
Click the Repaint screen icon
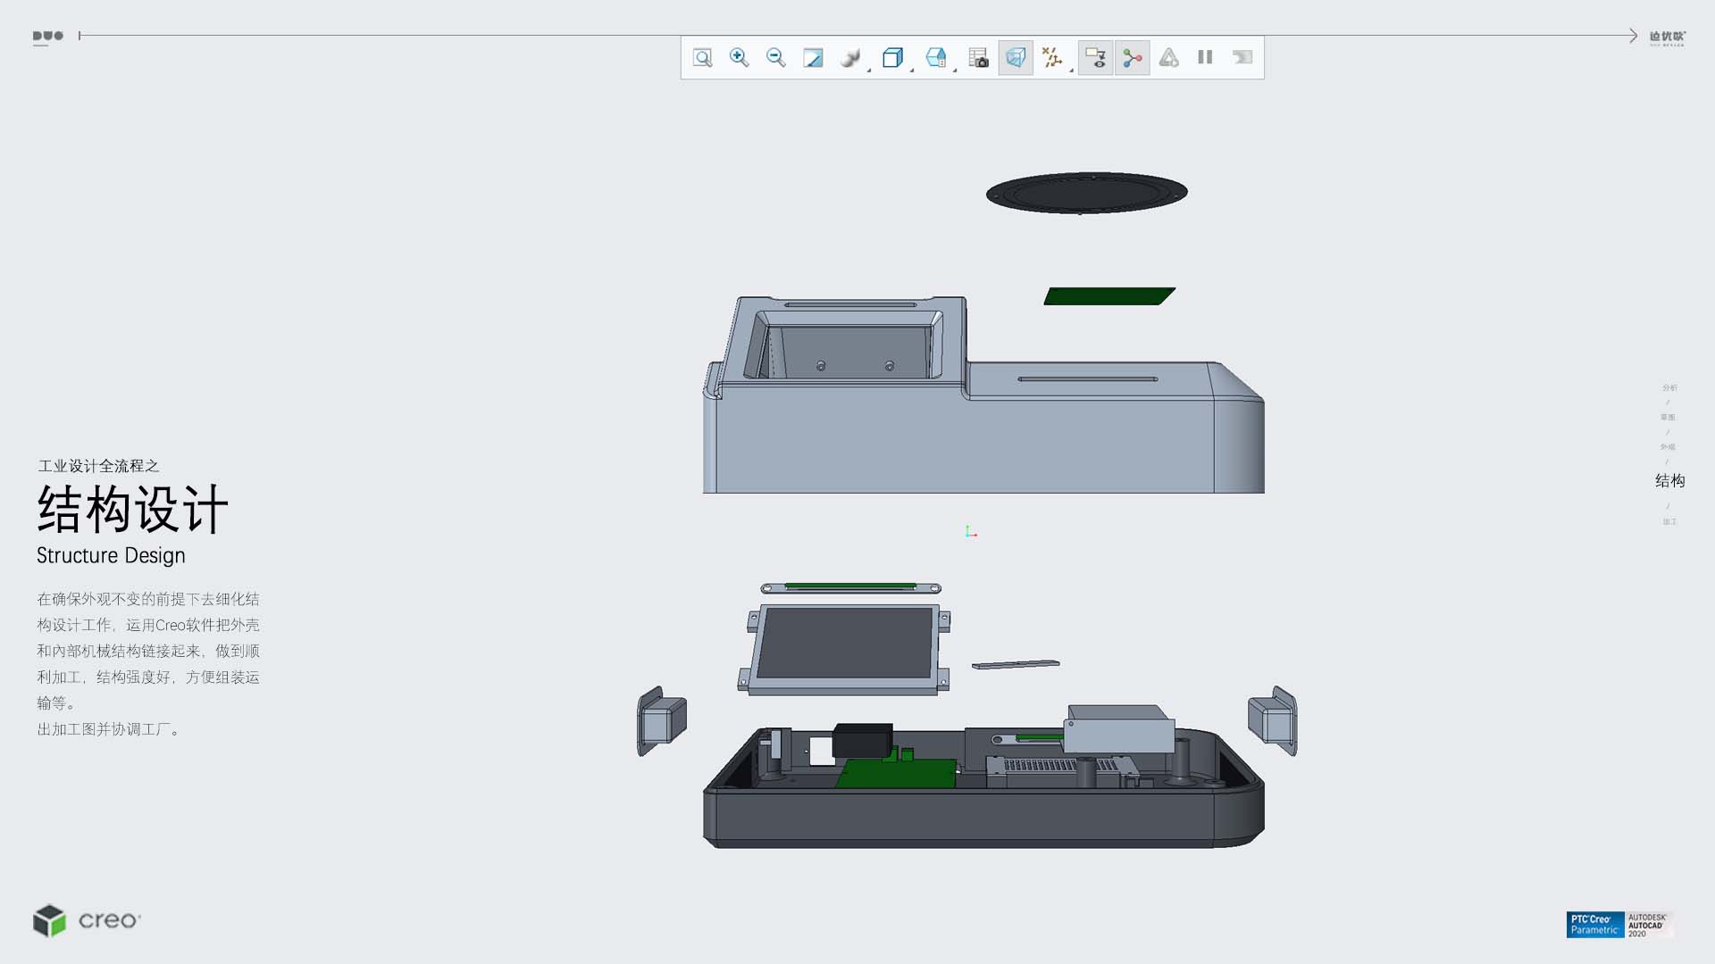click(813, 58)
